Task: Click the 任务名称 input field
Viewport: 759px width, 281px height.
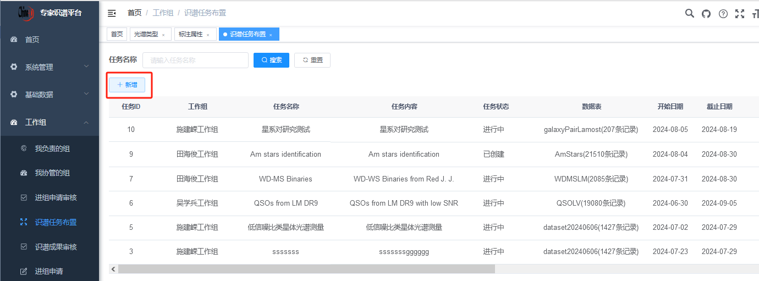Action: click(x=195, y=60)
